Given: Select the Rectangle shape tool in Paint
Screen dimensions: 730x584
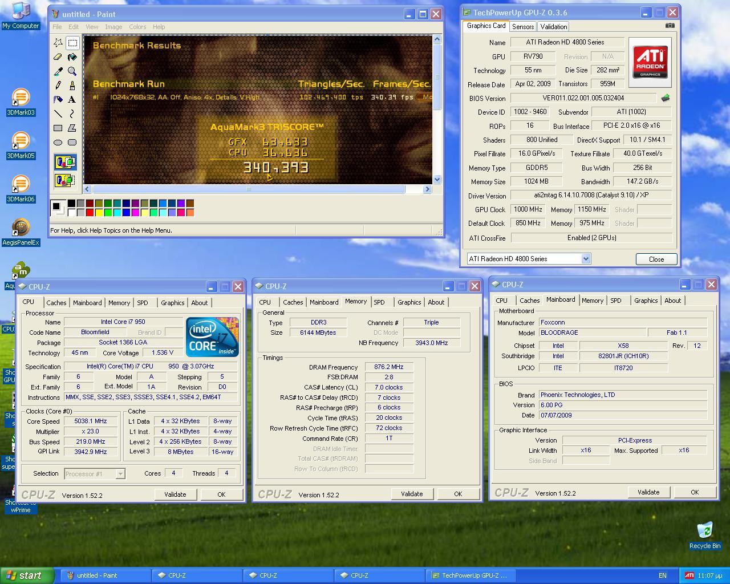Looking at the screenshot, I should coord(58,128).
